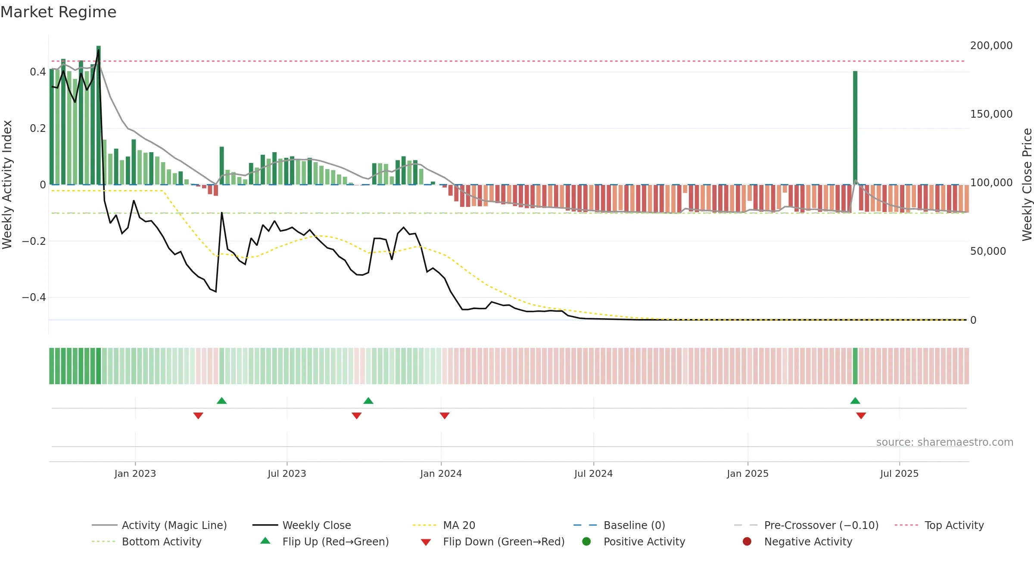Click the 150,000 right axis label
This screenshot has height=582, width=1034.
click(x=991, y=114)
